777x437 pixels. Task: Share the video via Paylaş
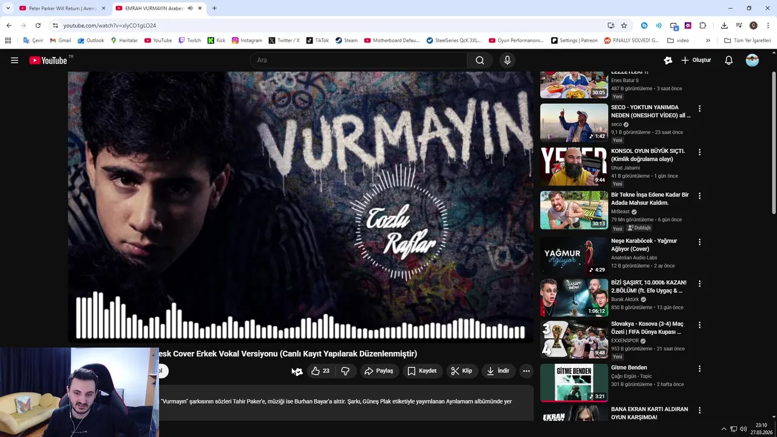coord(378,371)
